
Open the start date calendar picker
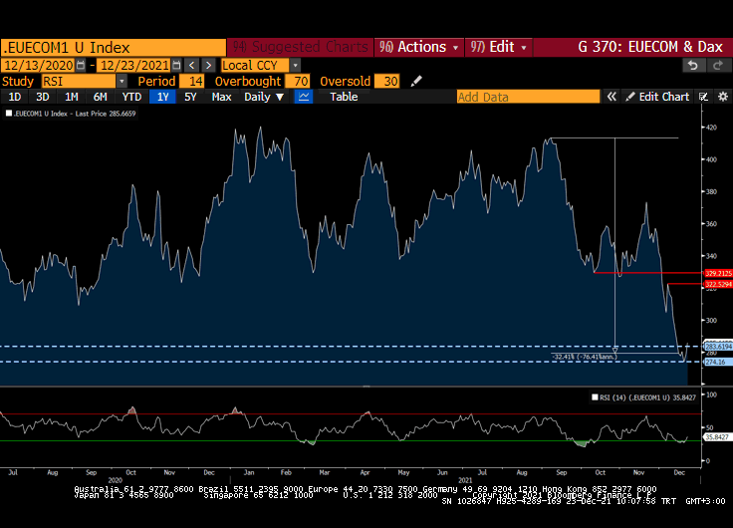coord(81,65)
